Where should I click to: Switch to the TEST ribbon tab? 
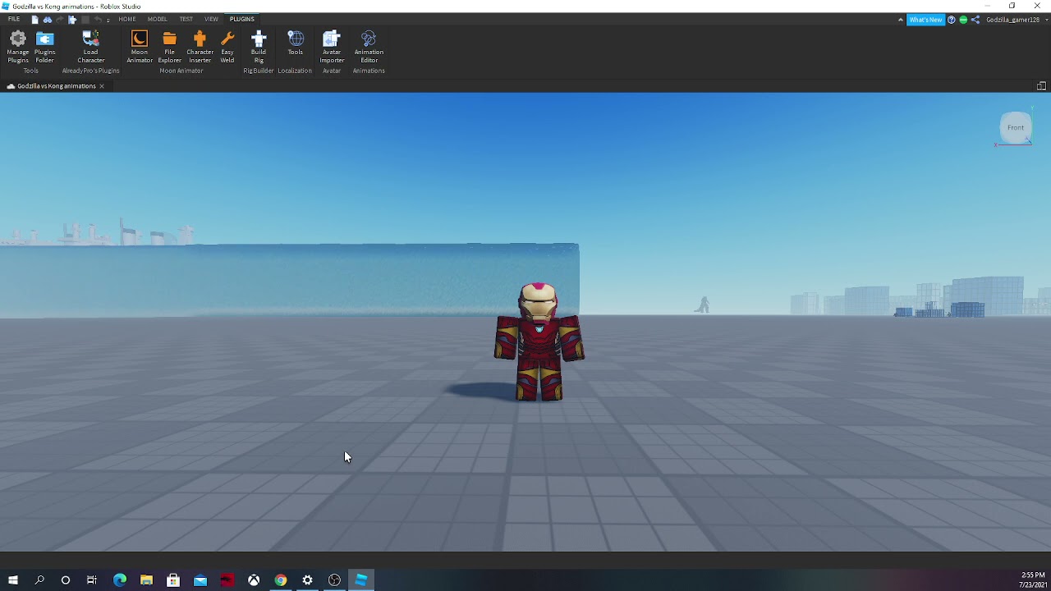pos(186,19)
